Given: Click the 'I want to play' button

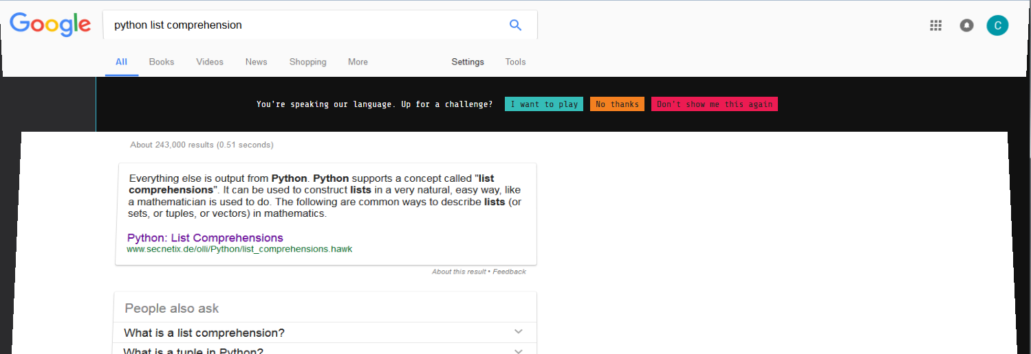Looking at the screenshot, I should [544, 104].
